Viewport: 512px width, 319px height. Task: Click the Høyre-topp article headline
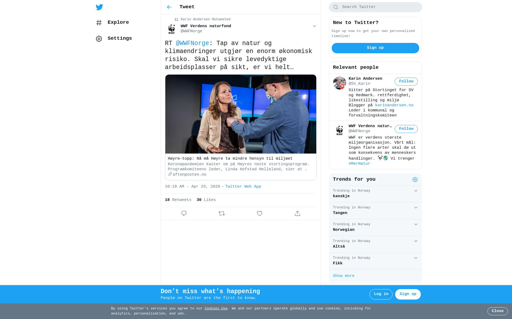(230, 159)
